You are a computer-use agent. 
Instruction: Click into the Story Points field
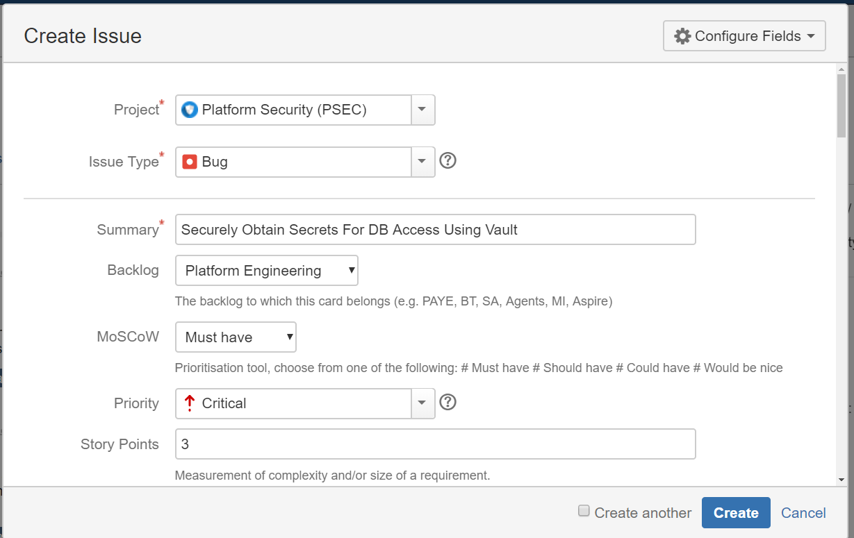[x=436, y=444]
